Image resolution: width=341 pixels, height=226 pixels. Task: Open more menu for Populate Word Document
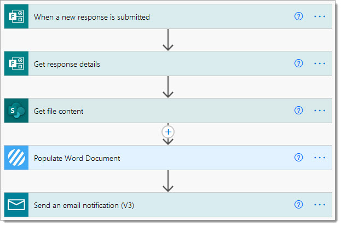[320, 158]
